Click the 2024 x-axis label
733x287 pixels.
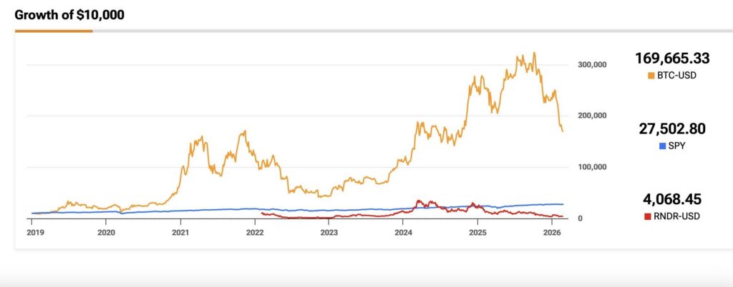[403, 233]
